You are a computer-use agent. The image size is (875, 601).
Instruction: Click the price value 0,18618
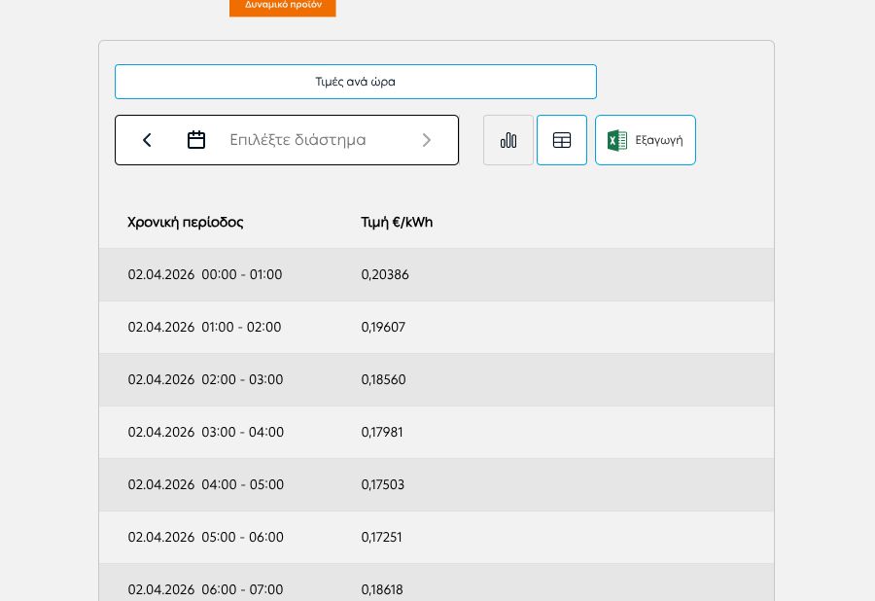pos(382,589)
